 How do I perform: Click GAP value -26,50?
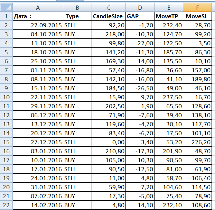140,88
